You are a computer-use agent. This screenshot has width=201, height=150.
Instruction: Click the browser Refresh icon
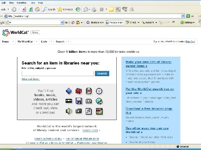coord(31,9)
